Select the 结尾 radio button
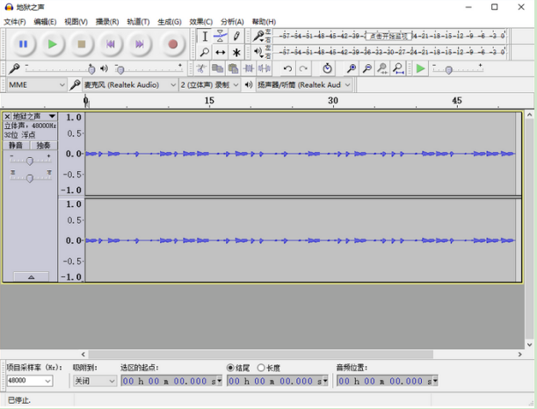 pyautogui.click(x=230, y=368)
